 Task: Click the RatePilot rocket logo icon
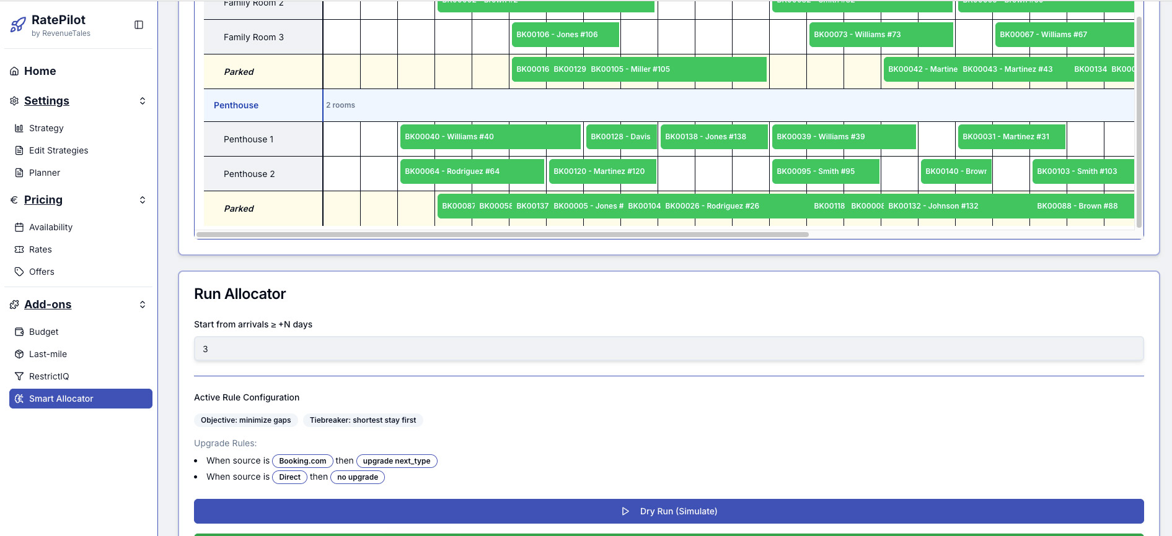[18, 25]
